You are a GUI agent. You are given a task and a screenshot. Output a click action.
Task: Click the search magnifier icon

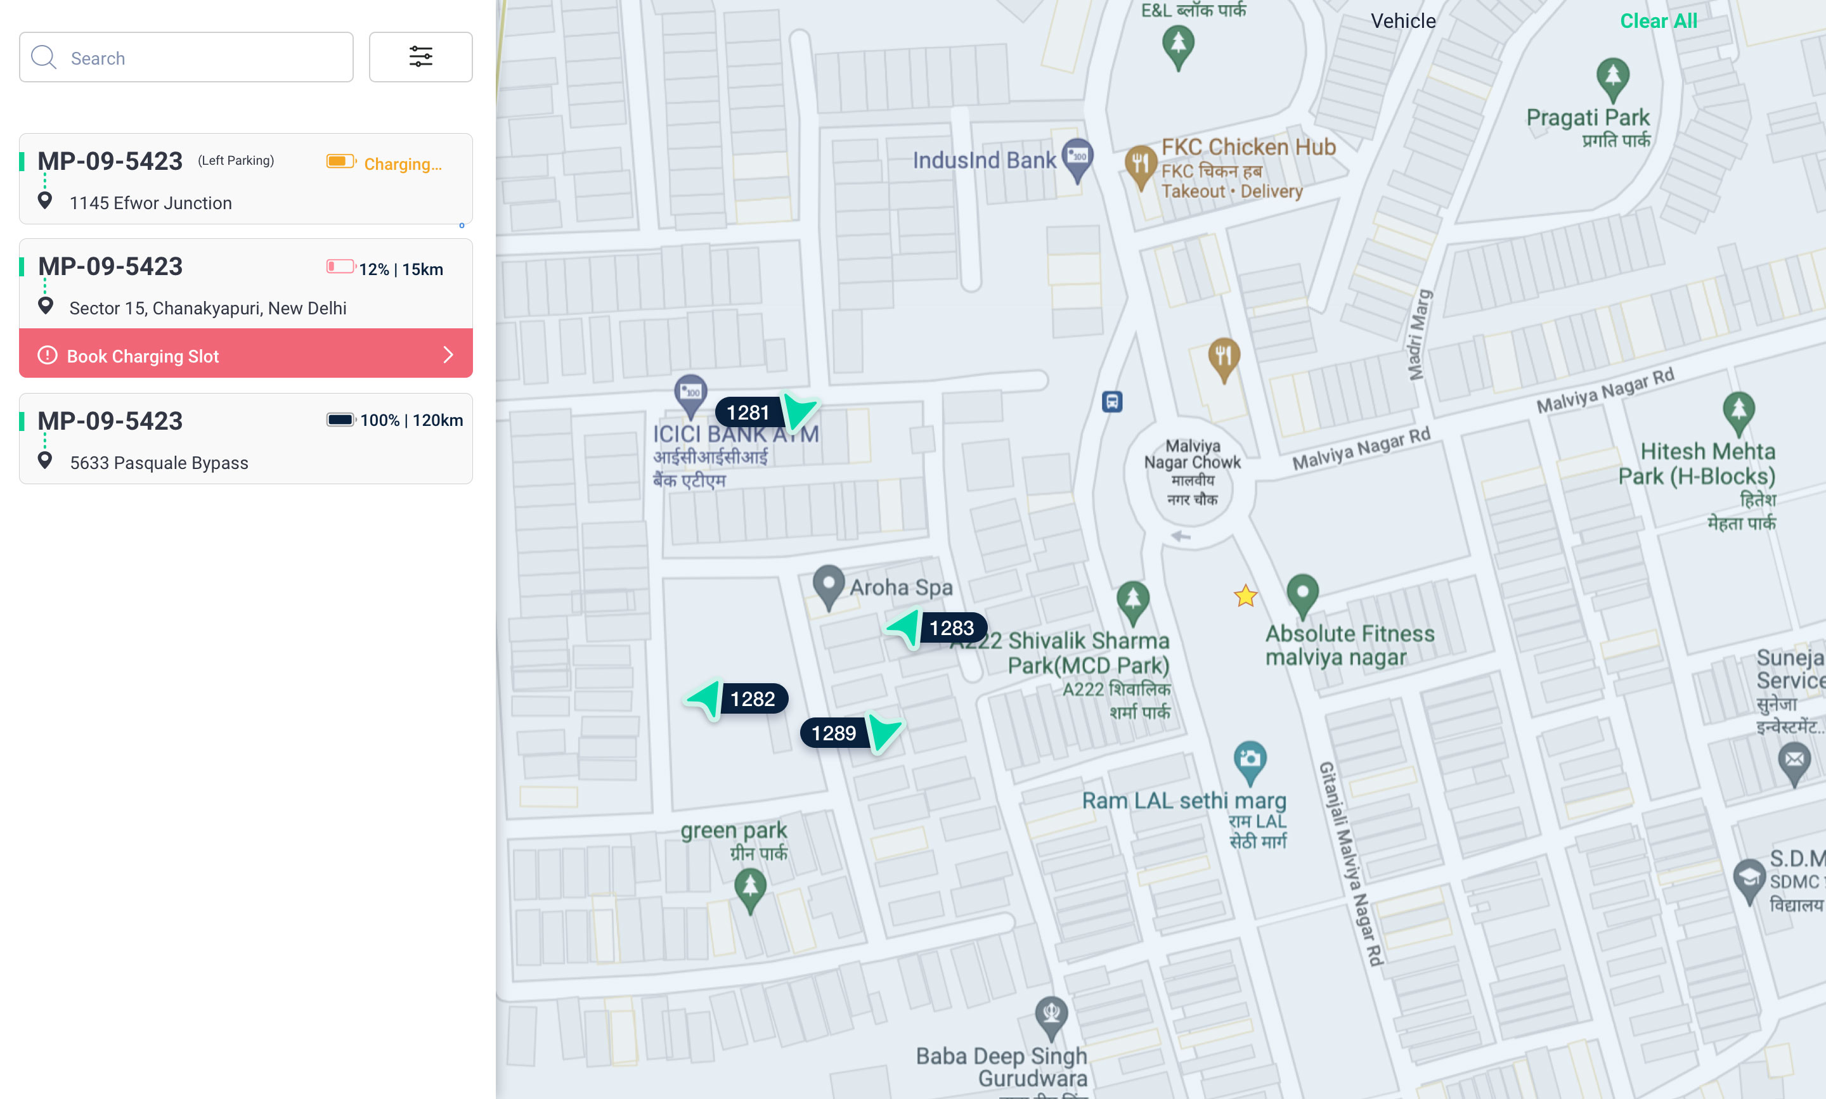pos(44,57)
